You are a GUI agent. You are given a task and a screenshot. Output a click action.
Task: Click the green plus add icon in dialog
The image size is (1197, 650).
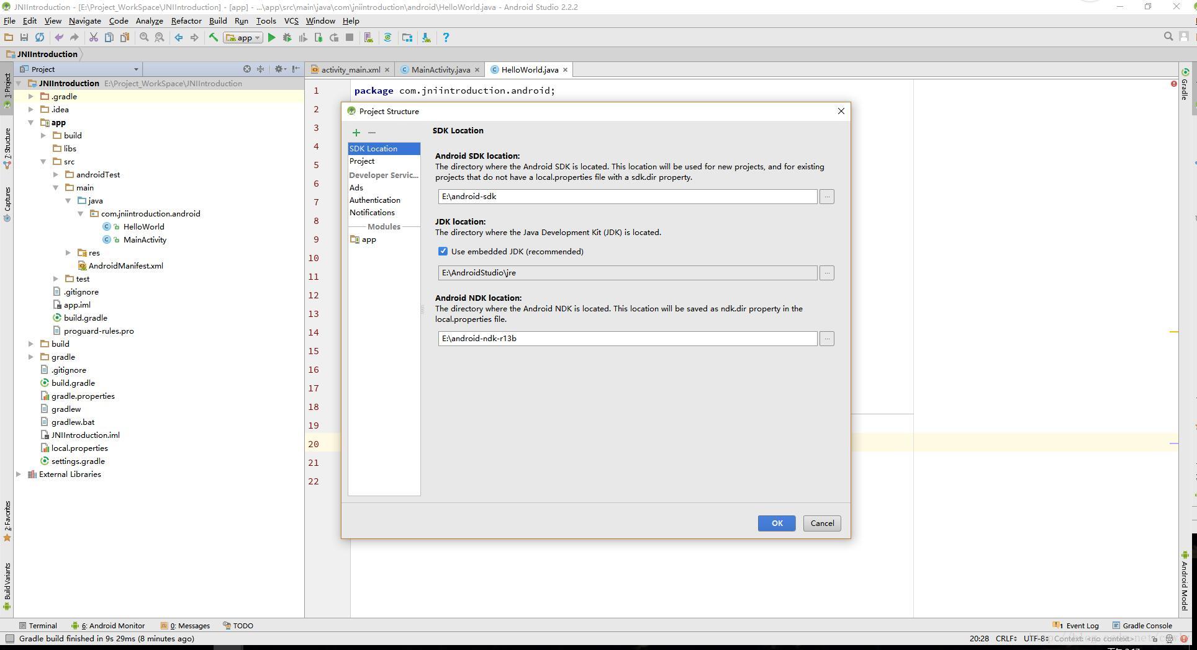tap(356, 132)
